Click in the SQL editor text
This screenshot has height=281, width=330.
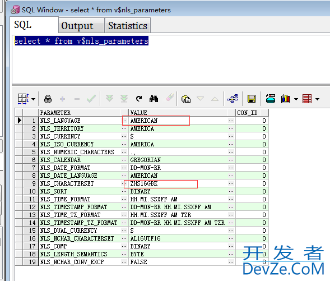coord(81,41)
